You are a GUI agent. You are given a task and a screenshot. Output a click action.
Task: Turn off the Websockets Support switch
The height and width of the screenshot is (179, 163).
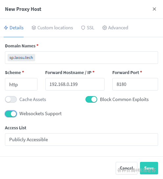click(x=11, y=114)
